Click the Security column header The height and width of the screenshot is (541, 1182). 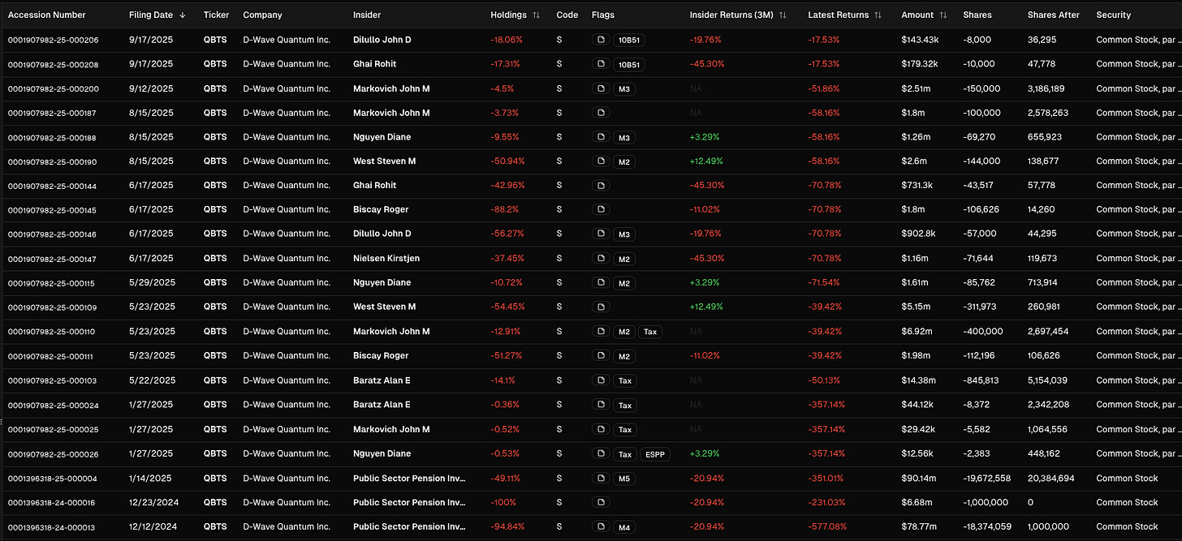coord(1113,15)
